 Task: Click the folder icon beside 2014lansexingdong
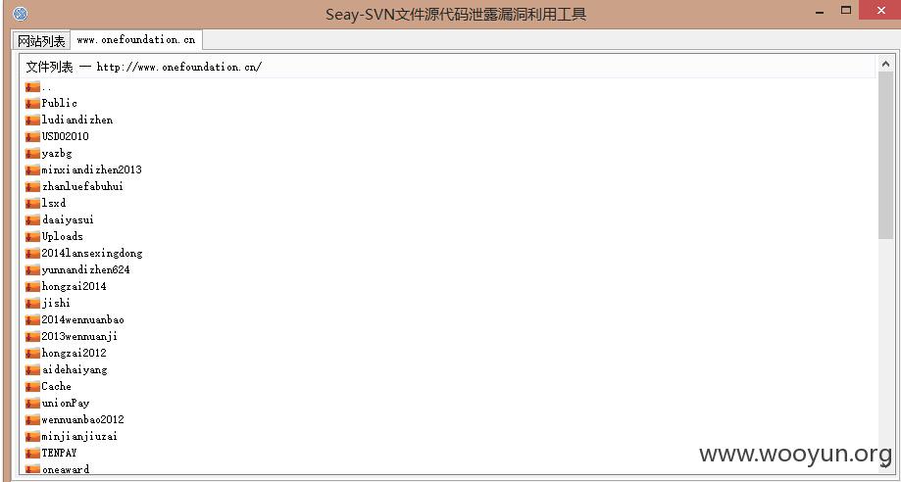32,254
